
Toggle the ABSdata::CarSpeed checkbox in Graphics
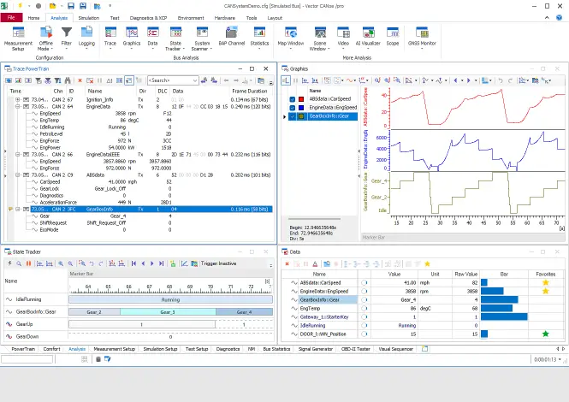(x=292, y=99)
